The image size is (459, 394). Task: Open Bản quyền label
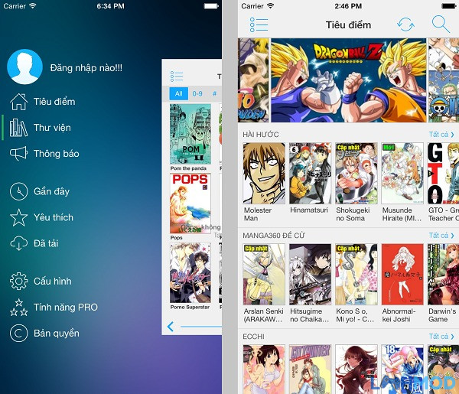point(56,333)
